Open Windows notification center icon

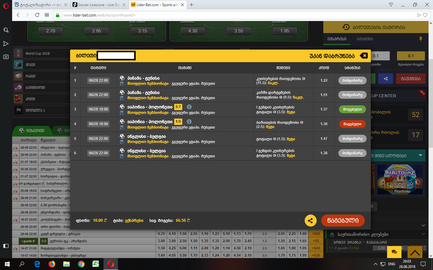click(x=423, y=264)
